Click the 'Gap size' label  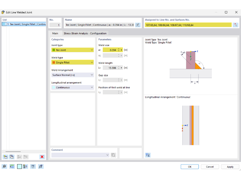click(103, 75)
